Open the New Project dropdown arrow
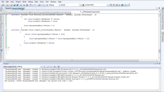 click(x=5, y=5)
